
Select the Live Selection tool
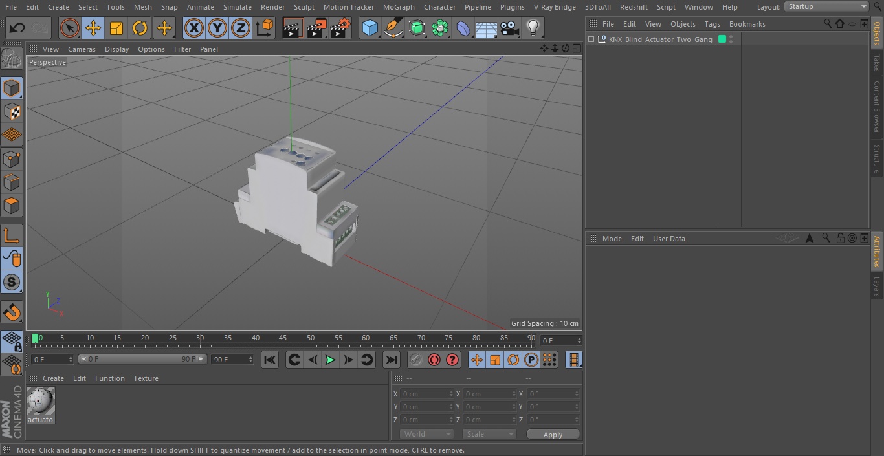(x=69, y=28)
